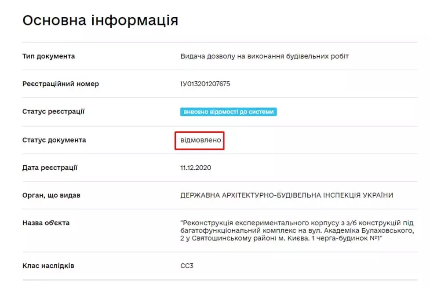Click the "Святошинському районі м. Києва" text
Viewport: 430px width, 288px height.
point(246,238)
